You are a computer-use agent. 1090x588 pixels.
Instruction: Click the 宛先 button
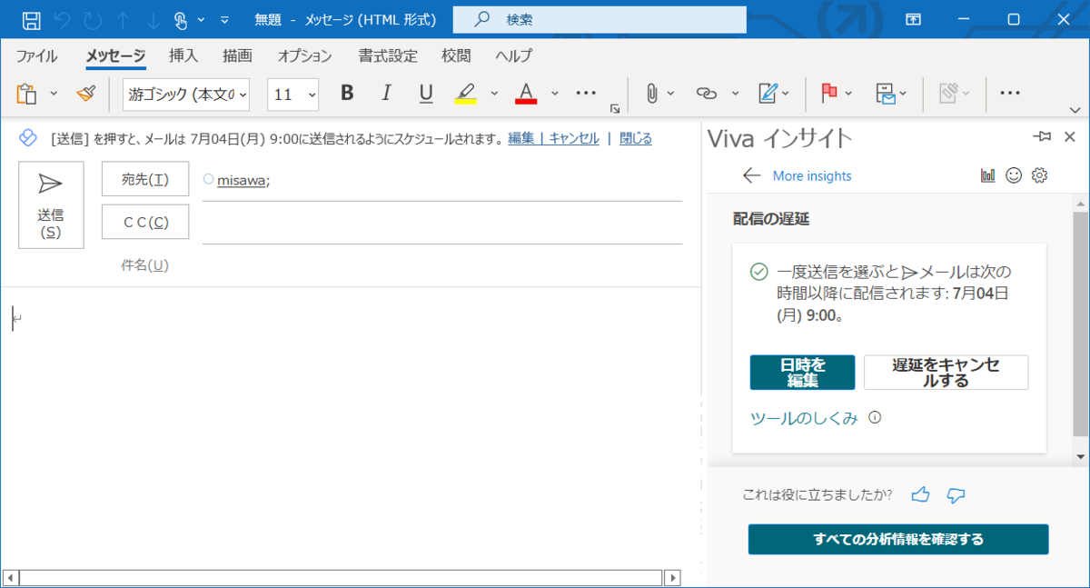coord(145,179)
